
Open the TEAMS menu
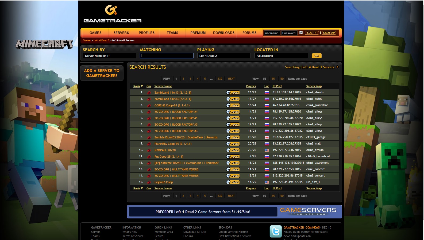pyautogui.click(x=172, y=33)
